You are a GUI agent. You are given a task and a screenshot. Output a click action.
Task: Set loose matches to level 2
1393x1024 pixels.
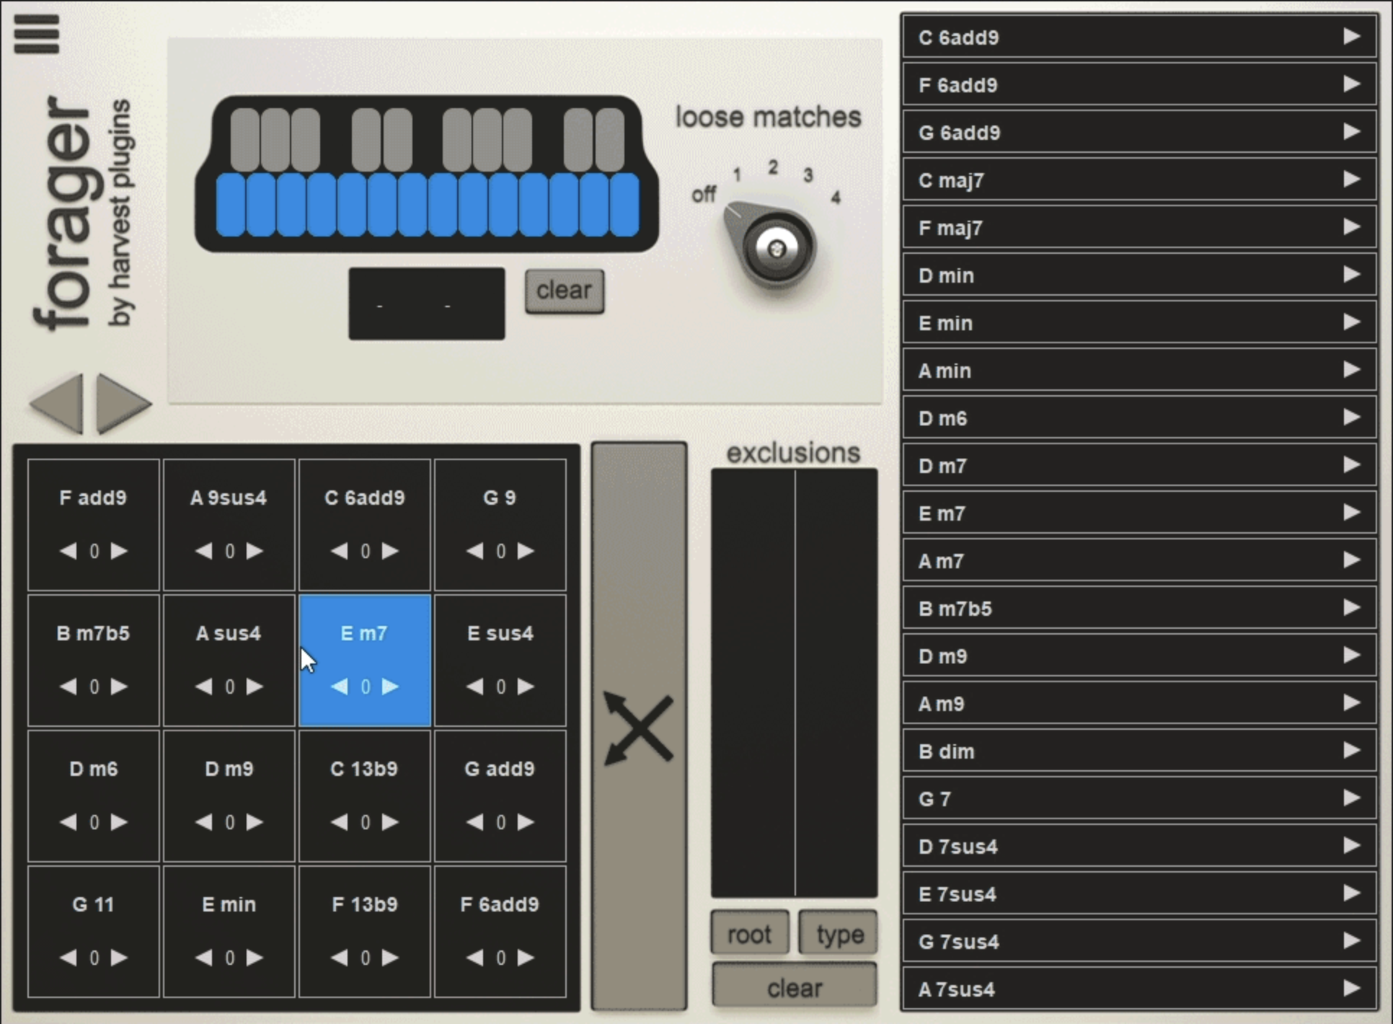pyautogui.click(x=774, y=167)
